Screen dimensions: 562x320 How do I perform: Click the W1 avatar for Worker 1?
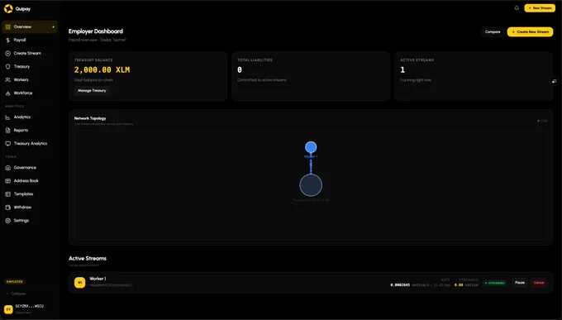point(79,283)
